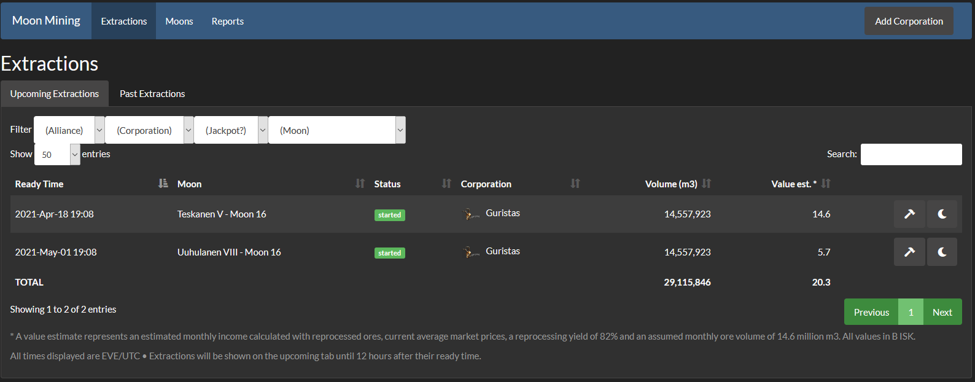Image resolution: width=975 pixels, height=382 pixels.
Task: Change the Show entries count dropdown
Action: [57, 155]
